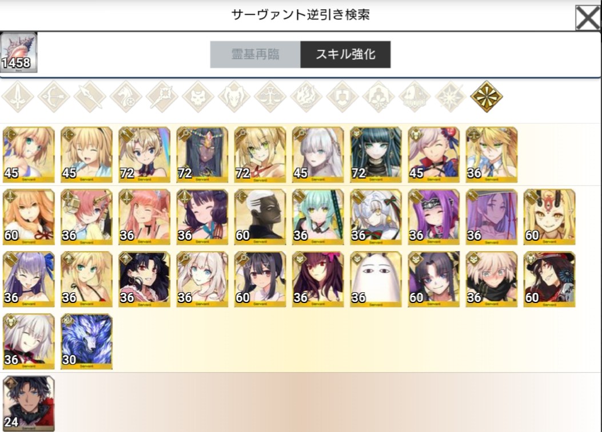This screenshot has height=432, width=602.
Task: Switch to the スキル強化 tab
Action: point(345,54)
